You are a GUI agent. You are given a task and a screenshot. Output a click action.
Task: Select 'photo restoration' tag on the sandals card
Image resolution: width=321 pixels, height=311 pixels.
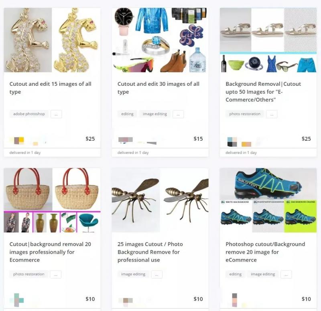coord(245,114)
